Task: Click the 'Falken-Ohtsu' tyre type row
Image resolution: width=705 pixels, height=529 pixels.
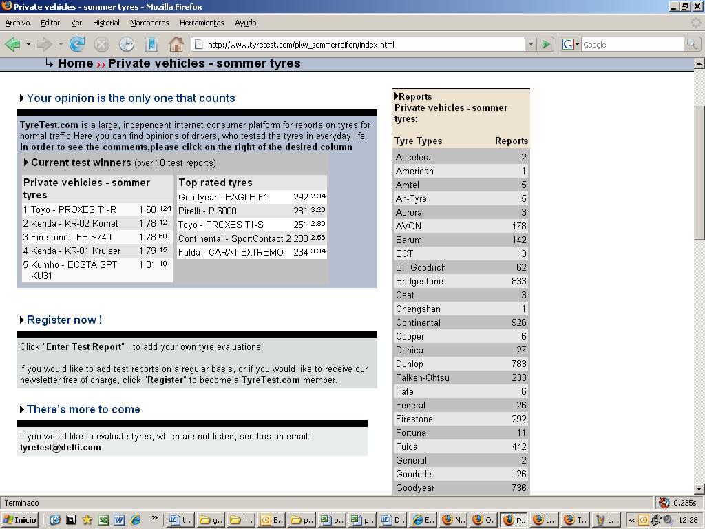Action: click(461, 378)
